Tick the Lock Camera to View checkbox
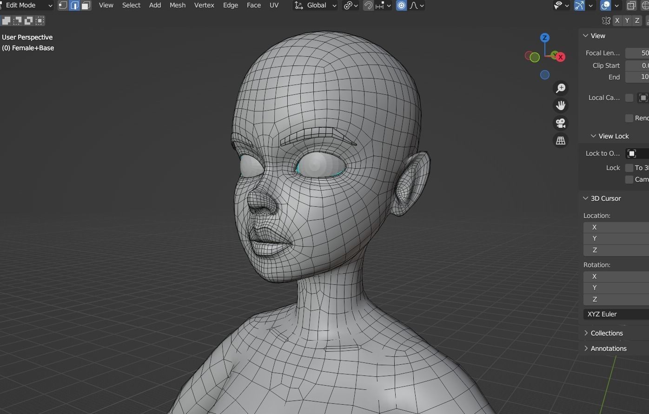The width and height of the screenshot is (649, 414). (x=629, y=179)
